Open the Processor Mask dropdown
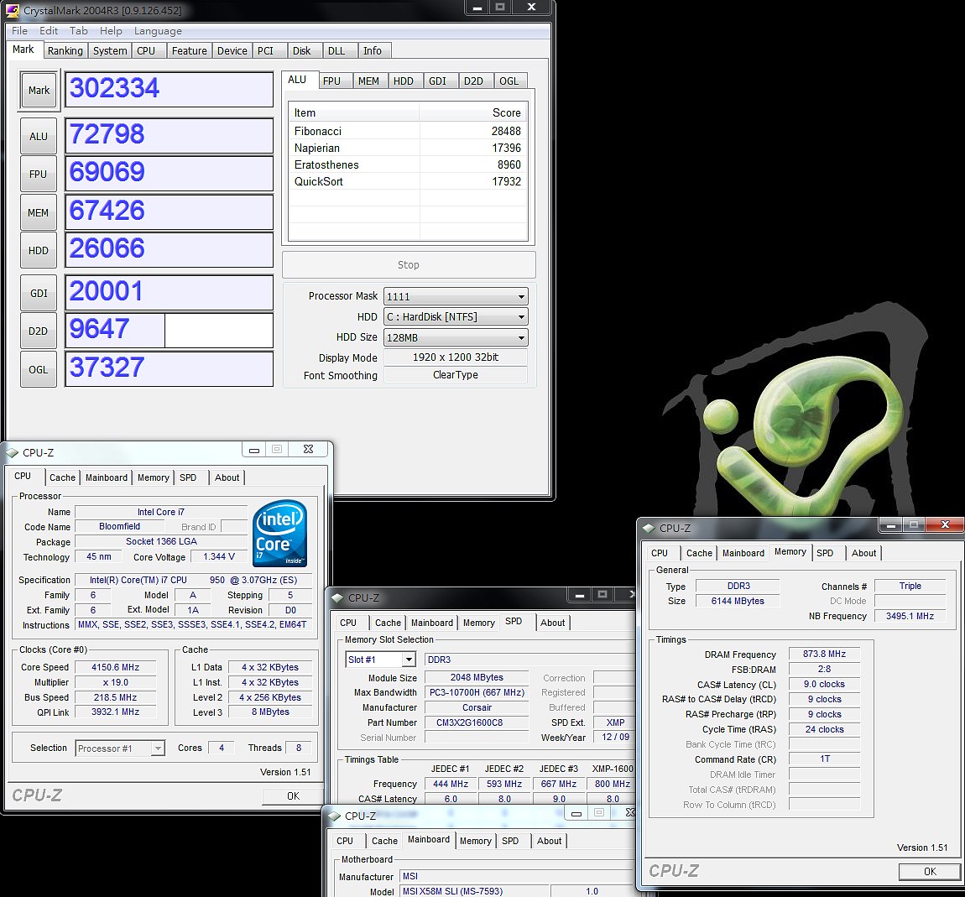This screenshot has width=965, height=897. pos(456,296)
